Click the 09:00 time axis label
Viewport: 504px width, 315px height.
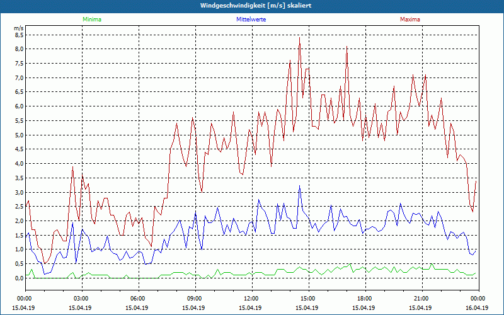[195, 299]
